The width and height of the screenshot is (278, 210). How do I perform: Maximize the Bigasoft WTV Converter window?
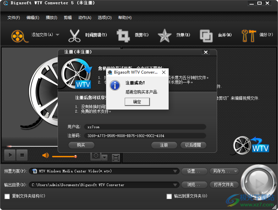[260, 3]
